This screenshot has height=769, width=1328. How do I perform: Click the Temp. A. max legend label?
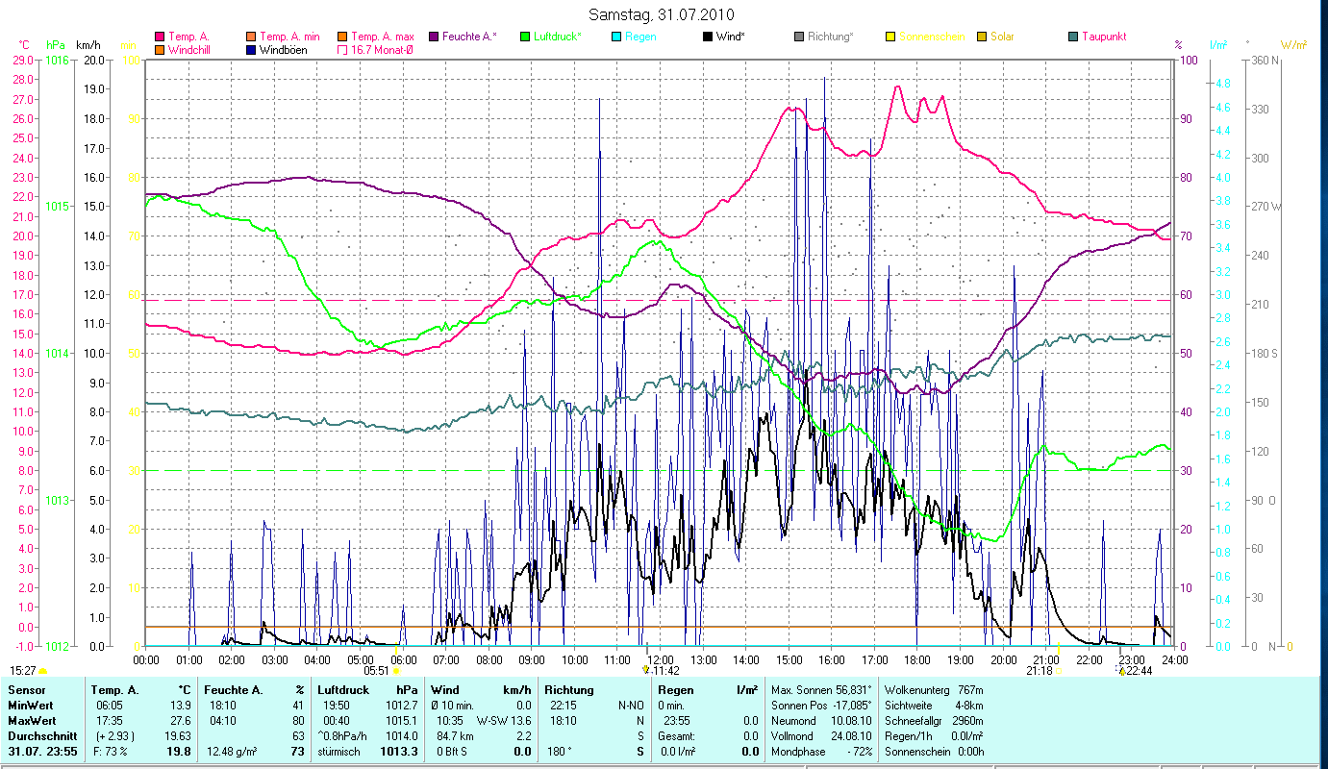382,37
